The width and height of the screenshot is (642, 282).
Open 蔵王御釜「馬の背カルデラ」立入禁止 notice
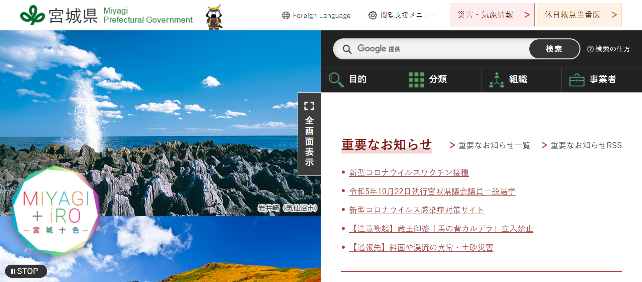[x=441, y=229]
